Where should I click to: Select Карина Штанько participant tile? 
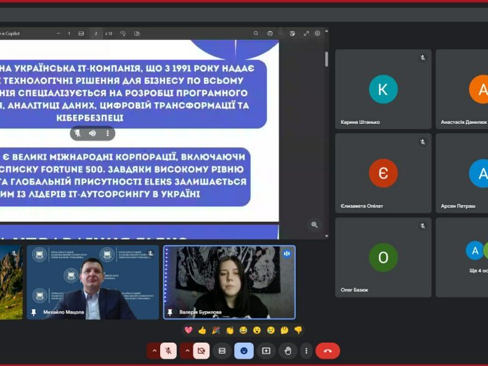click(x=383, y=89)
